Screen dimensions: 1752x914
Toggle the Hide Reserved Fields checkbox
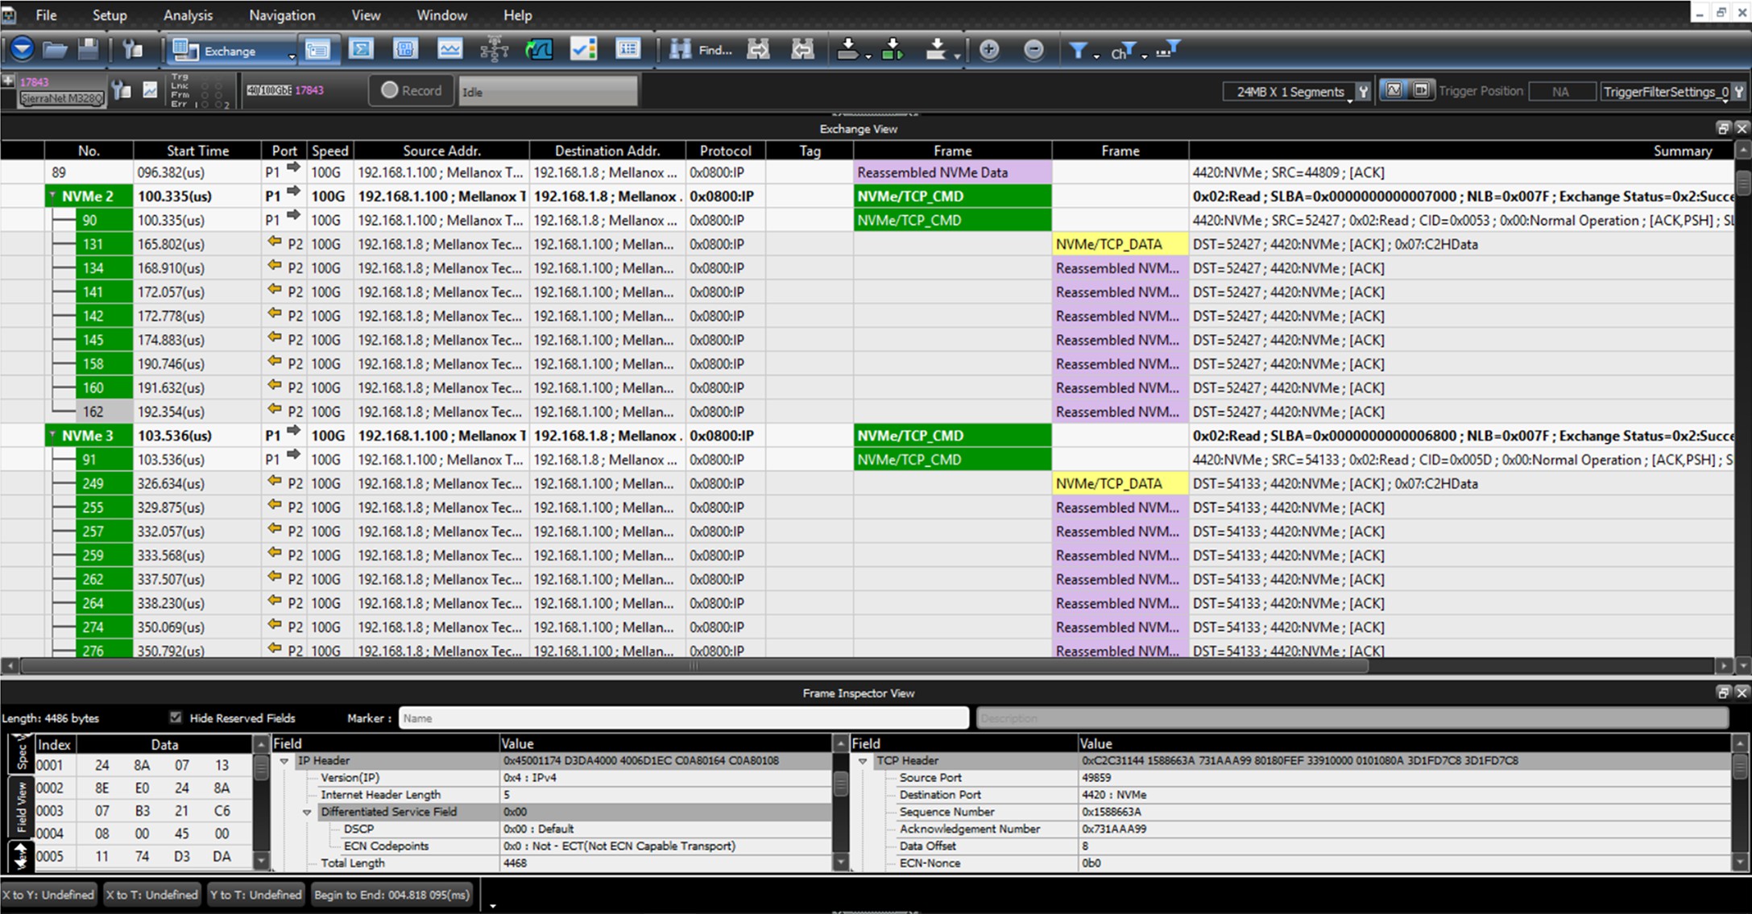(176, 718)
